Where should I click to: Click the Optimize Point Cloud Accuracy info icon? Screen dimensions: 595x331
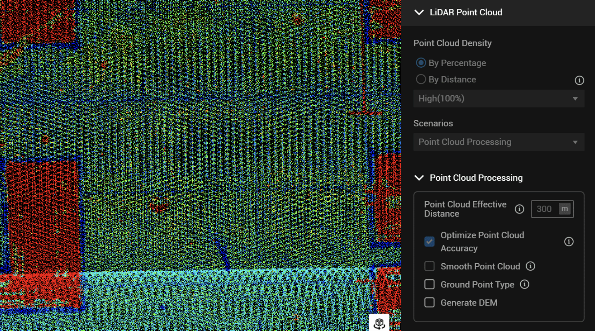click(568, 241)
